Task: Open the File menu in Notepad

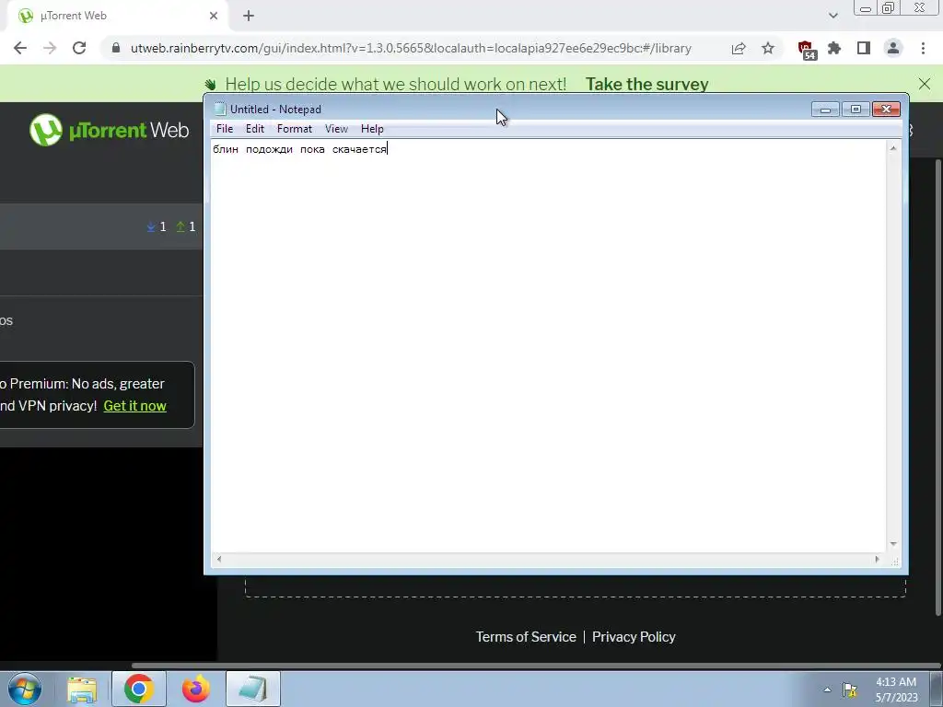Action: (225, 129)
